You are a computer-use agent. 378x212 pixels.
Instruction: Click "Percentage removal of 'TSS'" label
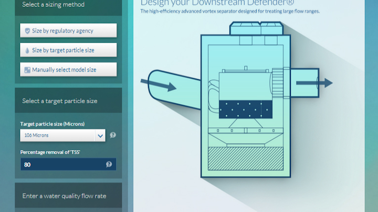50,152
